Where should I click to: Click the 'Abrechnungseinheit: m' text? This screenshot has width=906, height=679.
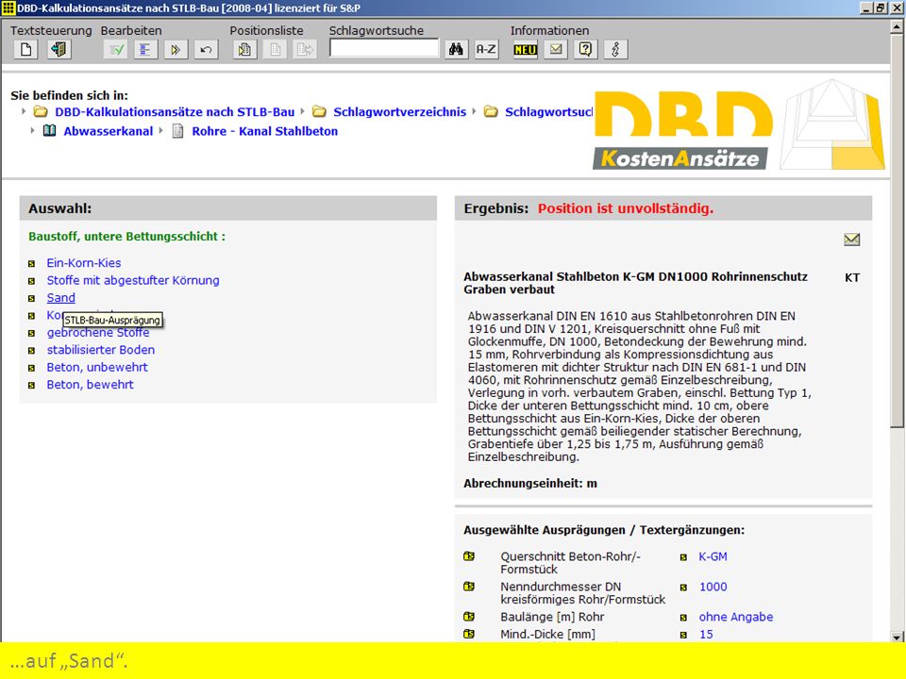pyautogui.click(x=529, y=483)
